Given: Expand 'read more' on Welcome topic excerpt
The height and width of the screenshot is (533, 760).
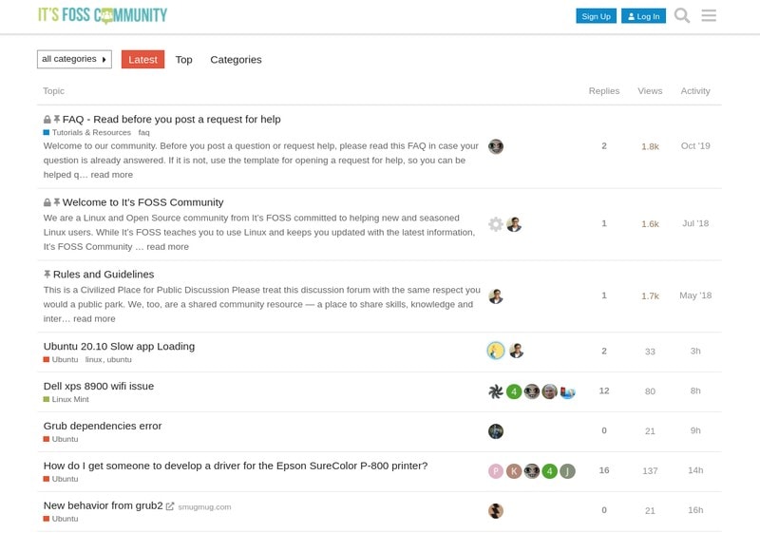Looking at the screenshot, I should click(x=167, y=247).
